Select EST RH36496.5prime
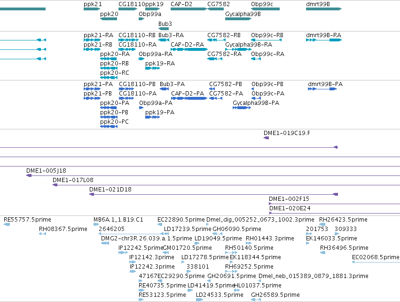 click(x=323, y=253)
